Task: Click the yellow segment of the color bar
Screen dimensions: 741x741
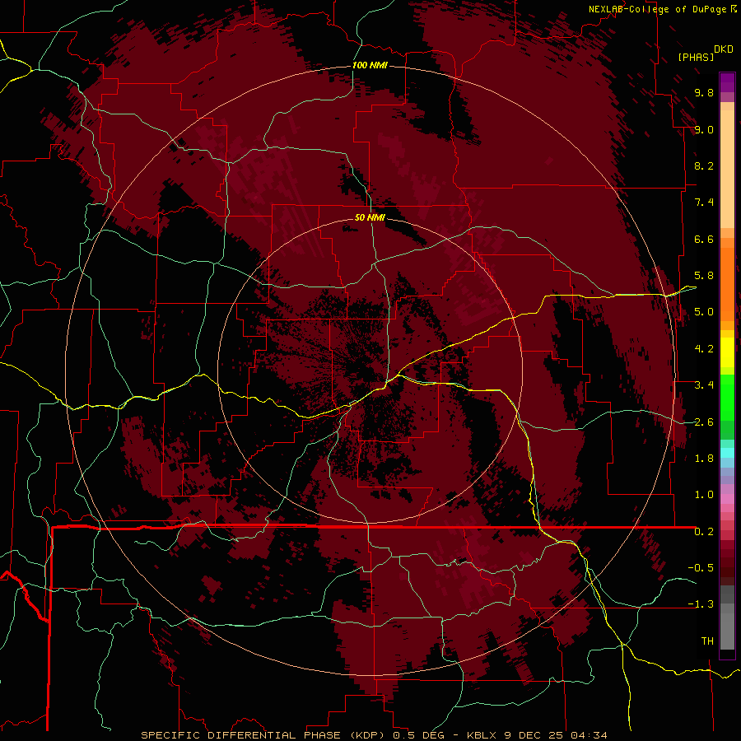Action: [x=727, y=352]
